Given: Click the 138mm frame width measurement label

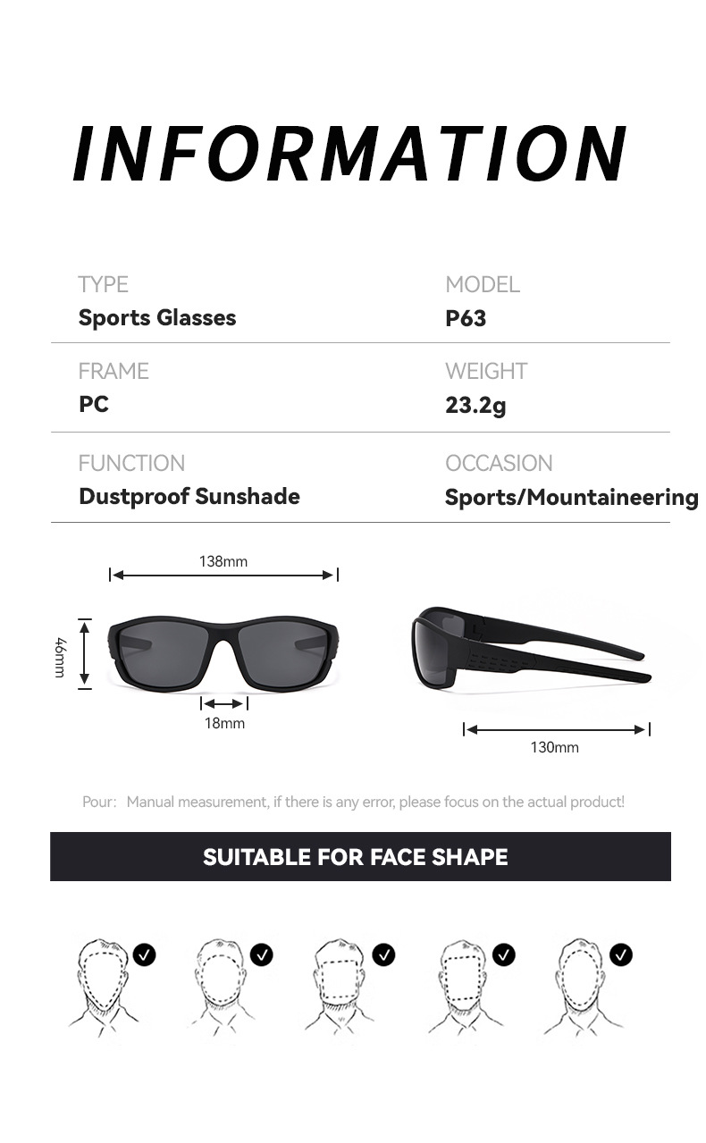Looking at the screenshot, I should (x=223, y=561).
